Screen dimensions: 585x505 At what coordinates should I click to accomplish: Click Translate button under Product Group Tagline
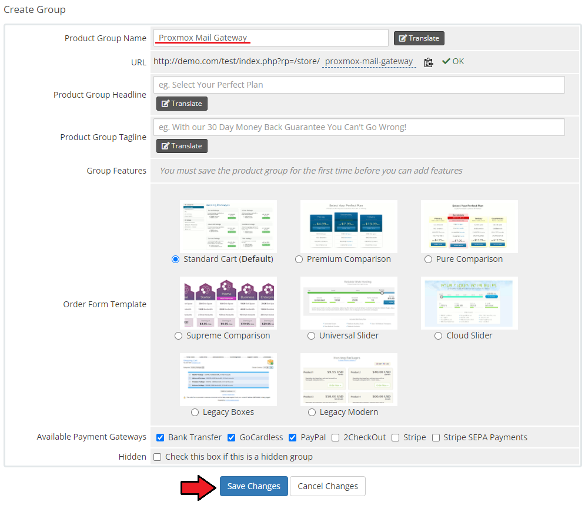tap(182, 146)
